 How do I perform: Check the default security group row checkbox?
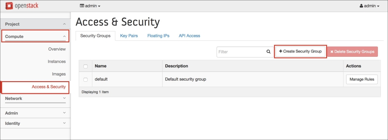pos(86,80)
